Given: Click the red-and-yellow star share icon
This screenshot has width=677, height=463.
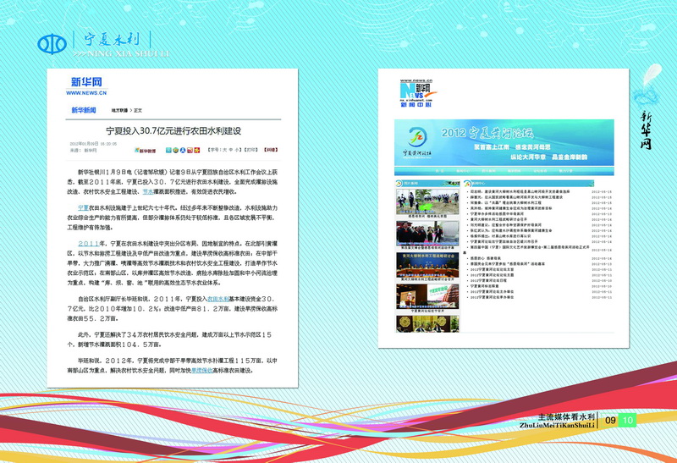Looking at the screenshot, I should (x=197, y=151).
